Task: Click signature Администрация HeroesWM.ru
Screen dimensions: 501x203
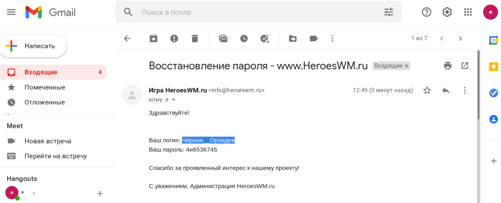Action: 232,186
